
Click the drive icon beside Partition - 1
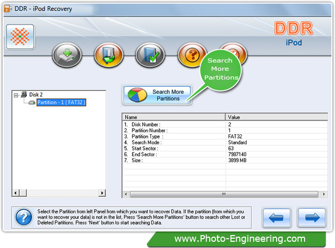point(32,103)
